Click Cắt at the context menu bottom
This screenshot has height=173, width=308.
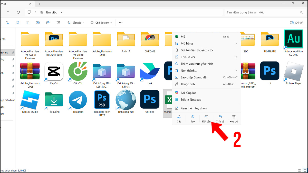[x=179, y=119]
